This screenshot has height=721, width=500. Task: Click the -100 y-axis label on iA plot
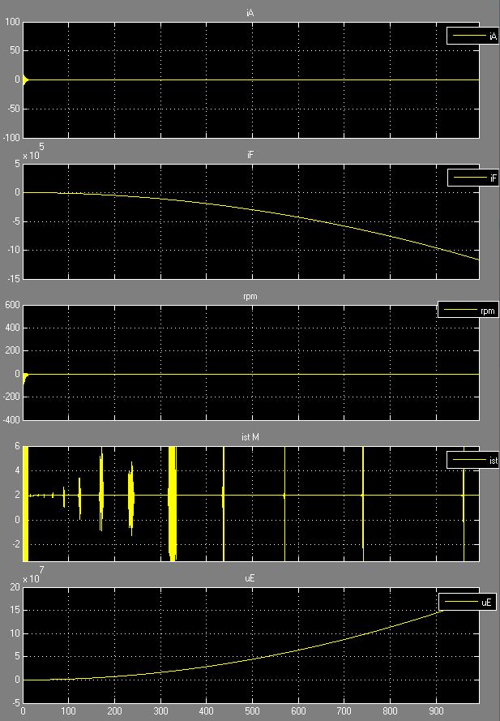coord(11,137)
